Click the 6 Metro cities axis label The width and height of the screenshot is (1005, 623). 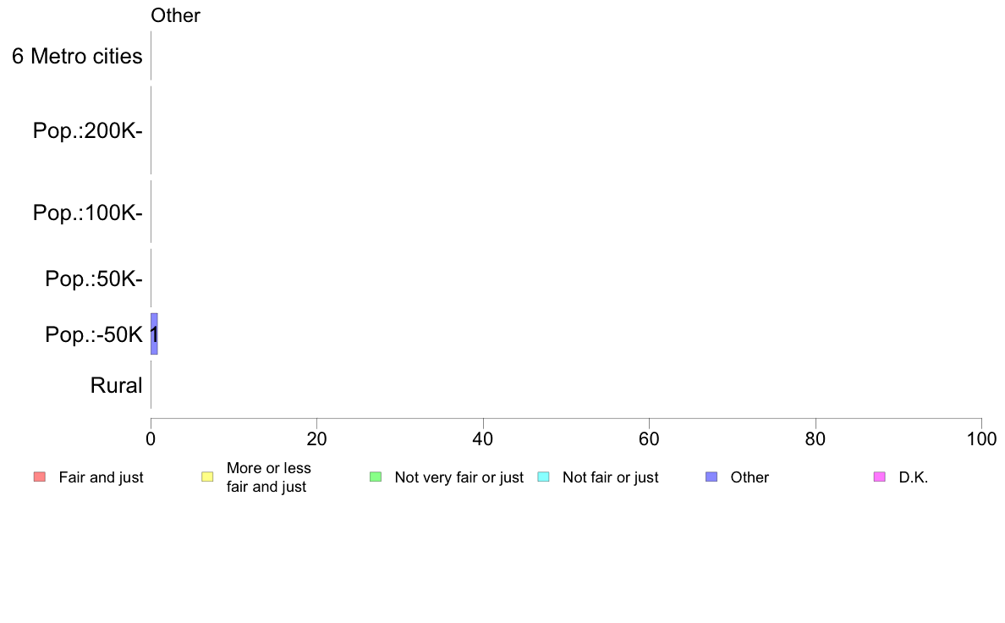pos(77,57)
